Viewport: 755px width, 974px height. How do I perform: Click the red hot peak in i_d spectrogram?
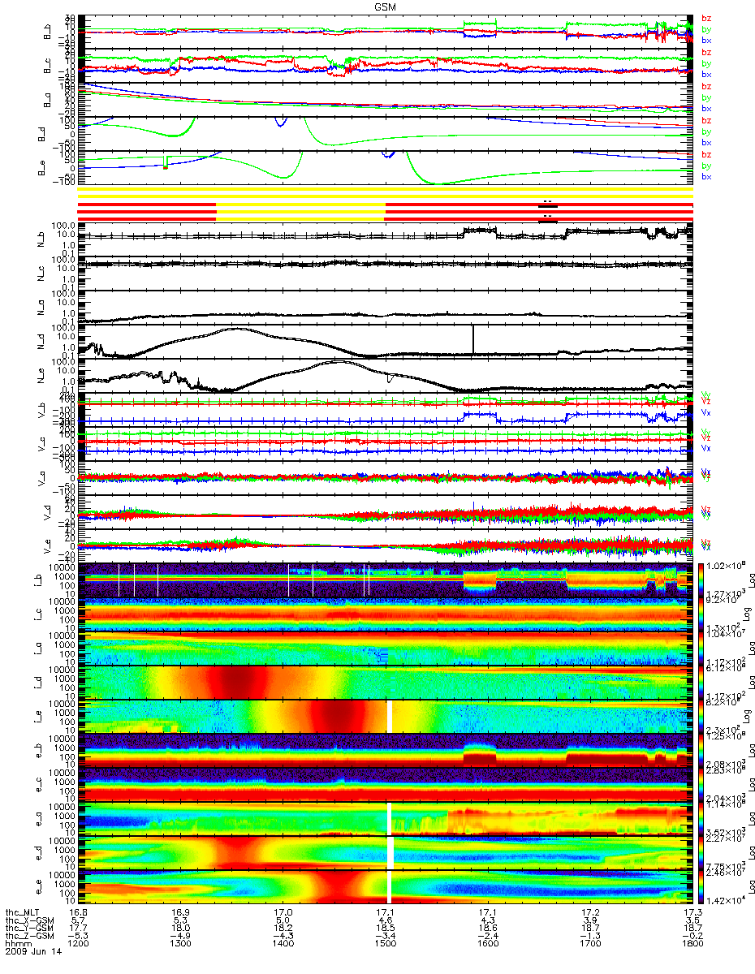point(238,681)
